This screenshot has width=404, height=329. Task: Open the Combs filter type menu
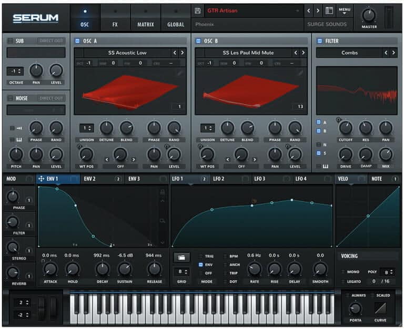[349, 53]
